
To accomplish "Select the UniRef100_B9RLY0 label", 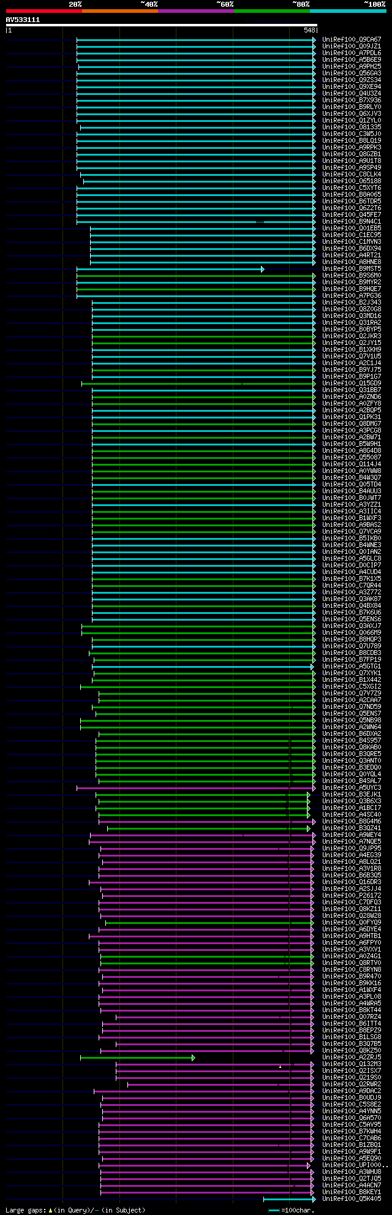I will pyautogui.click(x=352, y=107).
